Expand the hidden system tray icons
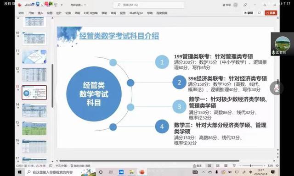The height and width of the screenshot is (176, 294). point(204,172)
